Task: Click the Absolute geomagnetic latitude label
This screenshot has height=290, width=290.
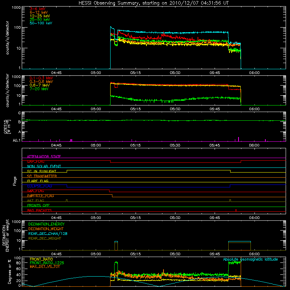Action: 250,259
